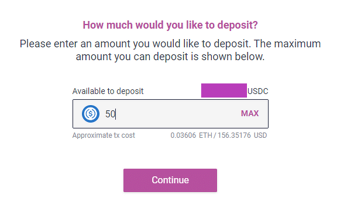This screenshot has width=337, height=216.
Task: Click the 0.03606 gas cost number
Action: click(x=183, y=135)
